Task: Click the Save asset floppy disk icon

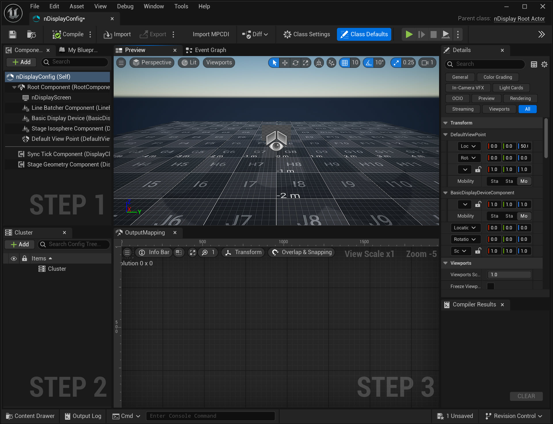Action: pyautogui.click(x=12, y=34)
